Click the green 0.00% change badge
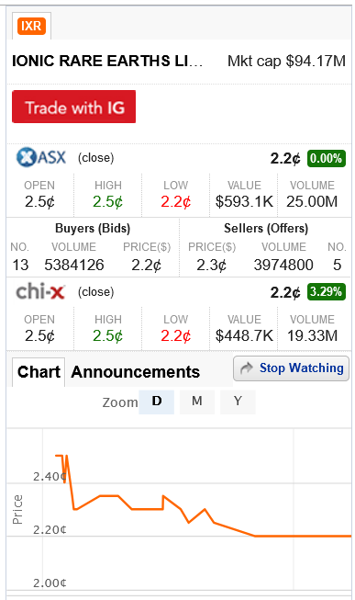 click(327, 158)
